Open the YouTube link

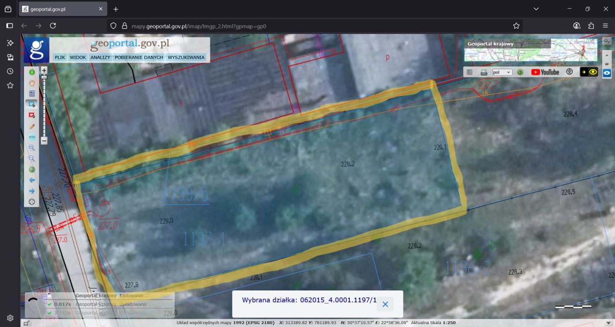(x=545, y=72)
